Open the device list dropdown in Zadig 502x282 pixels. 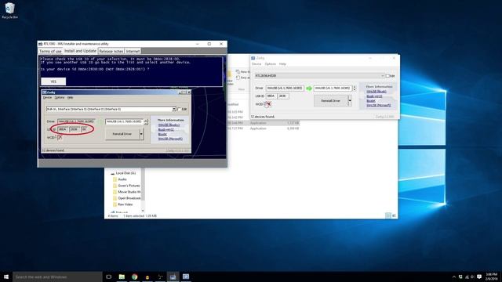click(382, 76)
